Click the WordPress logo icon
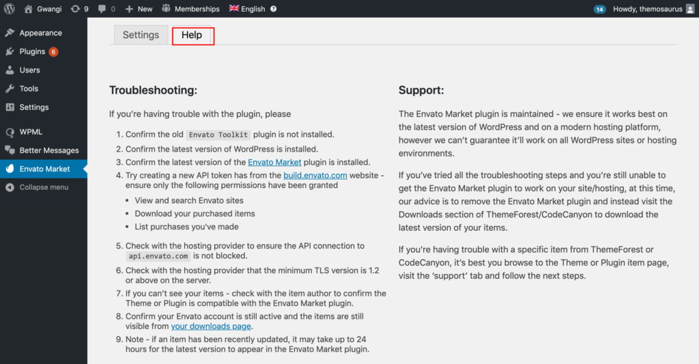Viewport: 699px width, 364px height. tap(10, 9)
